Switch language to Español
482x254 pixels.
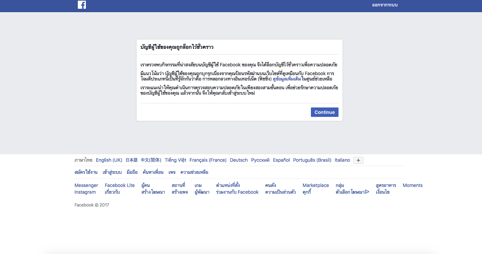[x=282, y=160]
